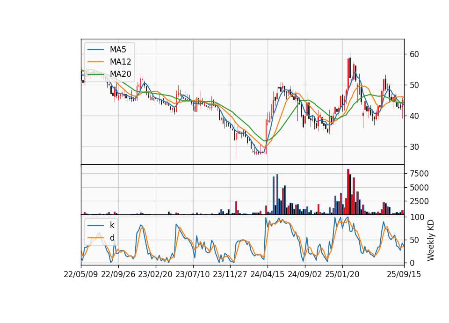This screenshot has height=323, width=449.
Task: Click the volume axis value 2500
Action: click(419, 201)
